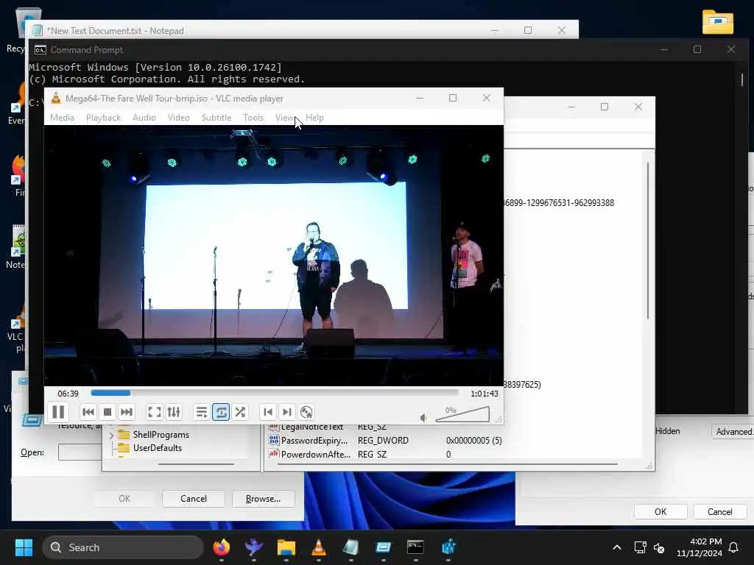Click Cancel in Run dialog
This screenshot has width=754, height=565.
click(x=194, y=499)
